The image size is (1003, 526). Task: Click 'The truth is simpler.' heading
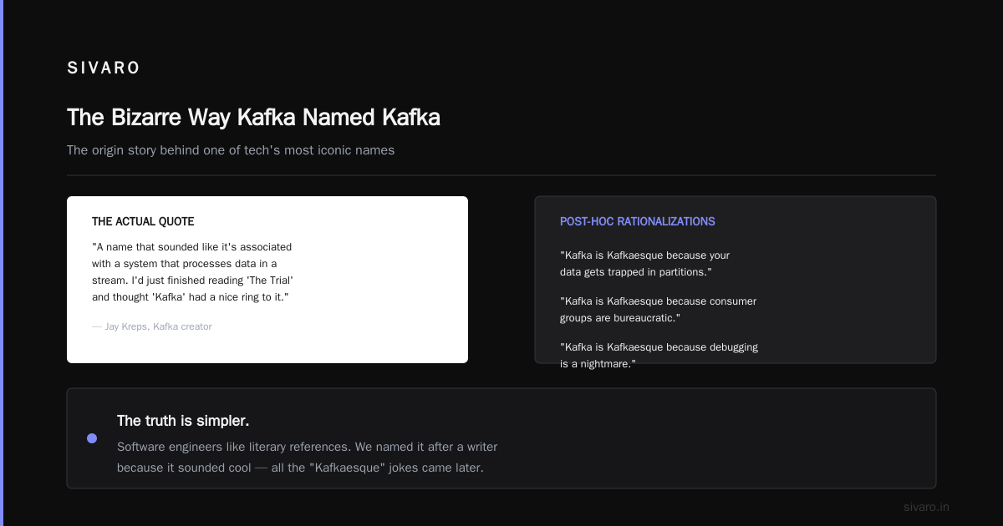click(x=183, y=421)
